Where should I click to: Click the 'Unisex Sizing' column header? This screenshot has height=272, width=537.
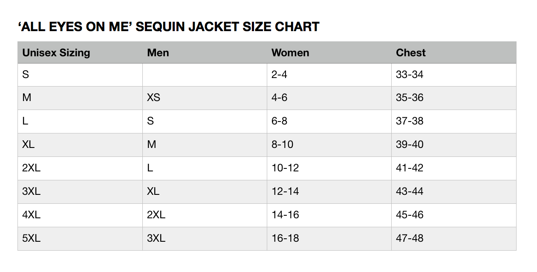click(x=56, y=53)
